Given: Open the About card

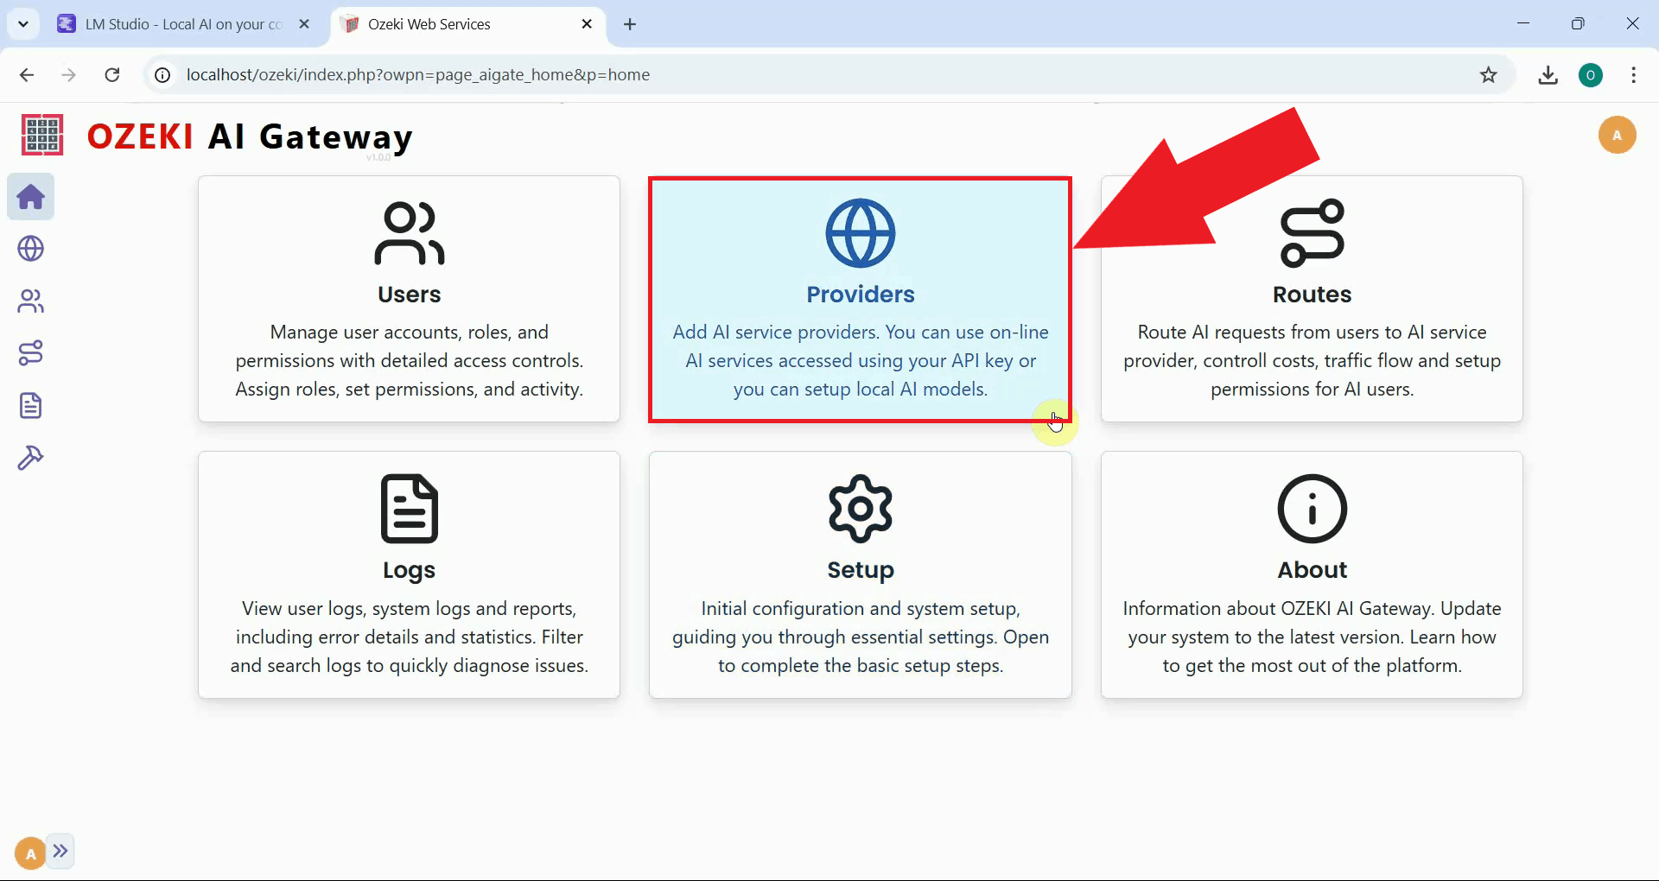Looking at the screenshot, I should coord(1312,574).
